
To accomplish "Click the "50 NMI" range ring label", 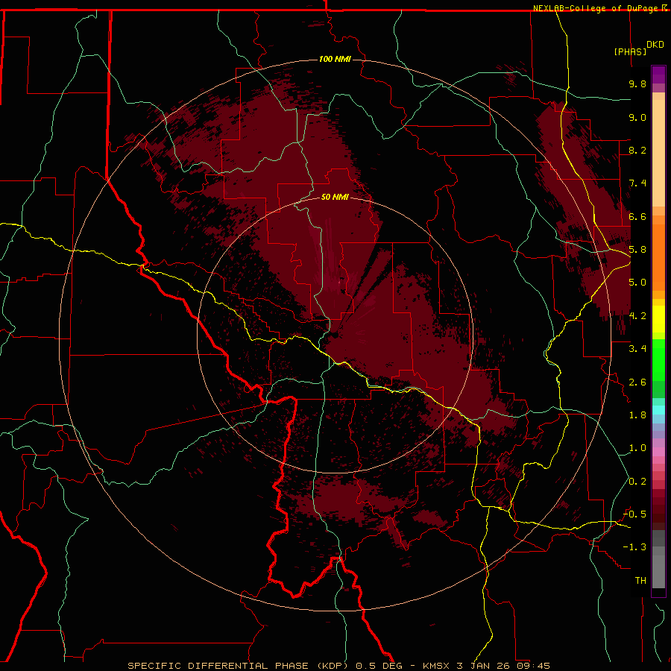I will click(335, 197).
